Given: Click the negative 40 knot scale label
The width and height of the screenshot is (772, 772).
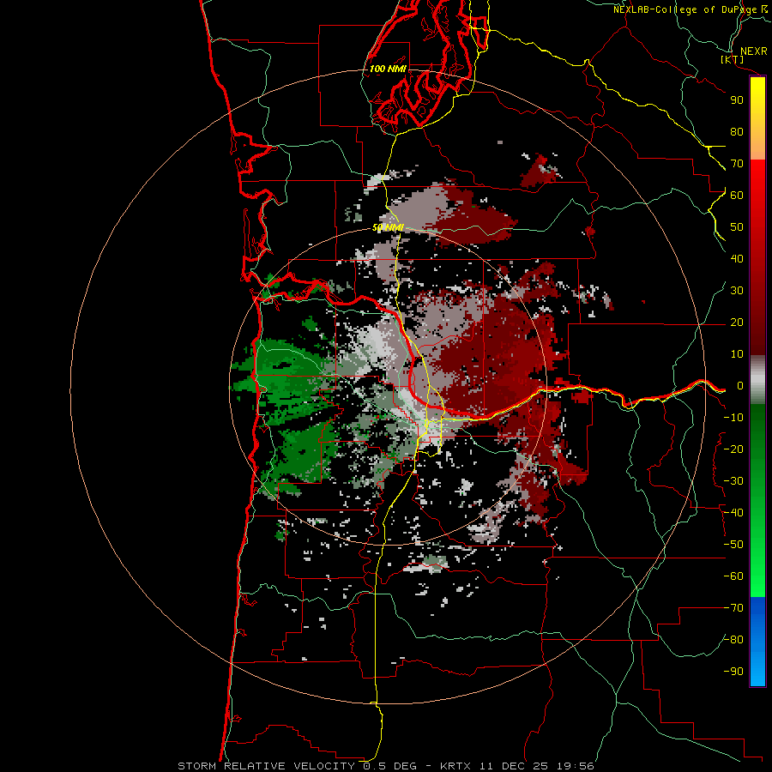Looking at the screenshot, I should point(733,513).
